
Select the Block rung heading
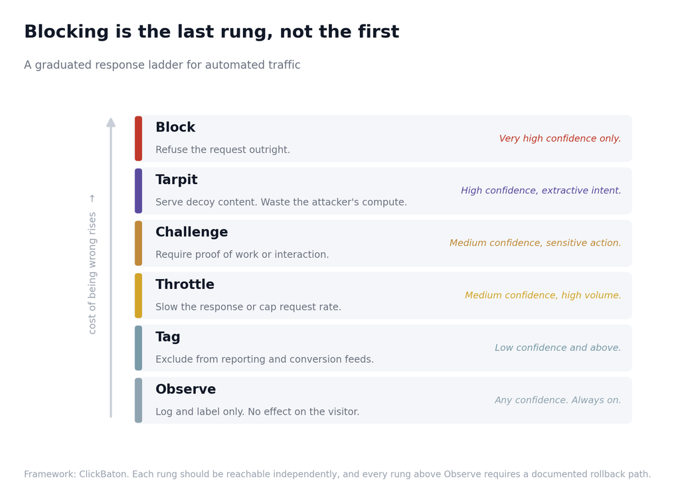[175, 127]
